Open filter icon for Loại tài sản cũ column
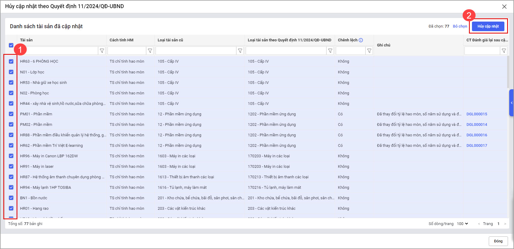514x249 pixels. tap(240, 51)
